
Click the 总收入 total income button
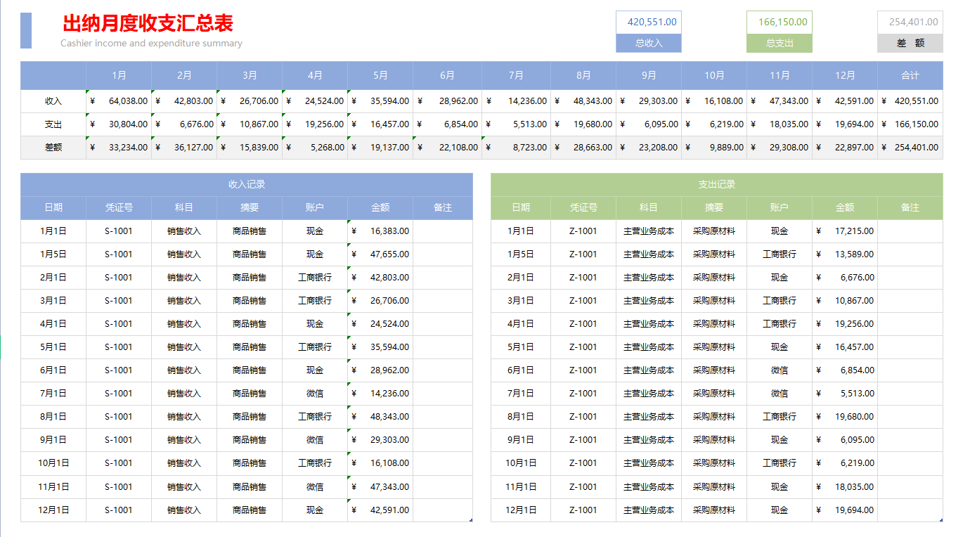click(647, 42)
